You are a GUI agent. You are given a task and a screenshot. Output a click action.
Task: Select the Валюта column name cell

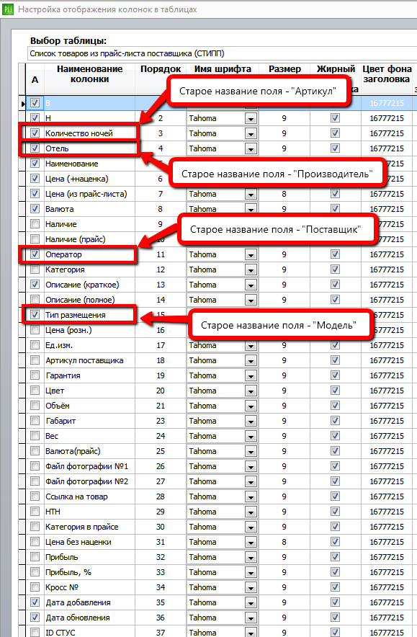coord(89,209)
